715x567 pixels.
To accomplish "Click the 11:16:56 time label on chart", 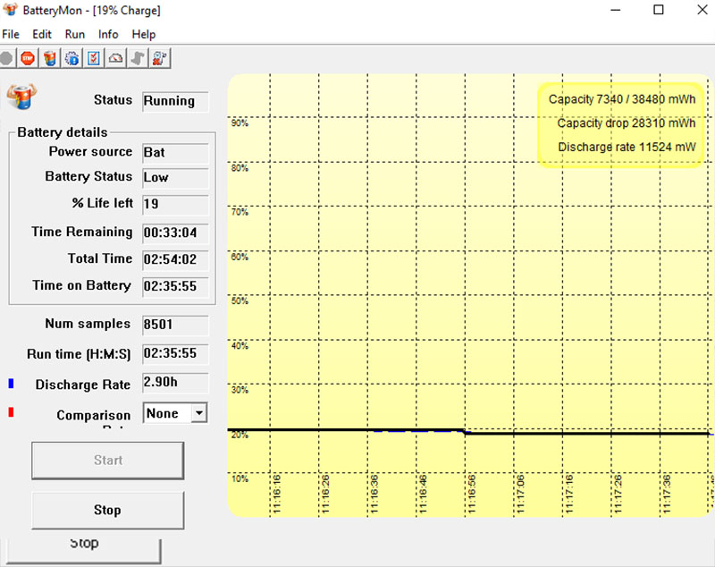I will pyautogui.click(x=472, y=494).
